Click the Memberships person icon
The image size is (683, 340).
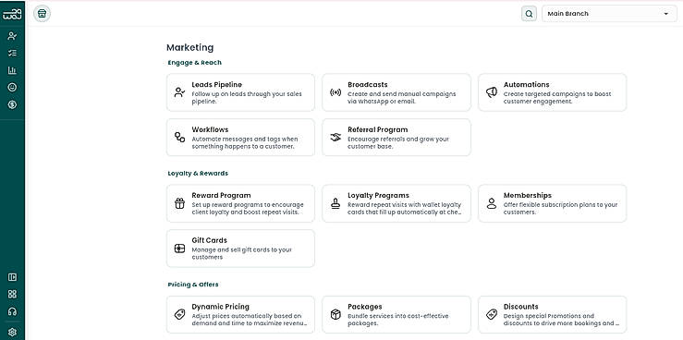(x=492, y=203)
